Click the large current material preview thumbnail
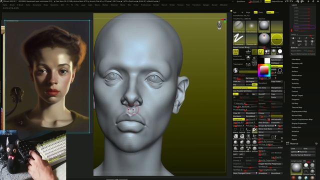This screenshot has height=180, width=320. (296, 168)
